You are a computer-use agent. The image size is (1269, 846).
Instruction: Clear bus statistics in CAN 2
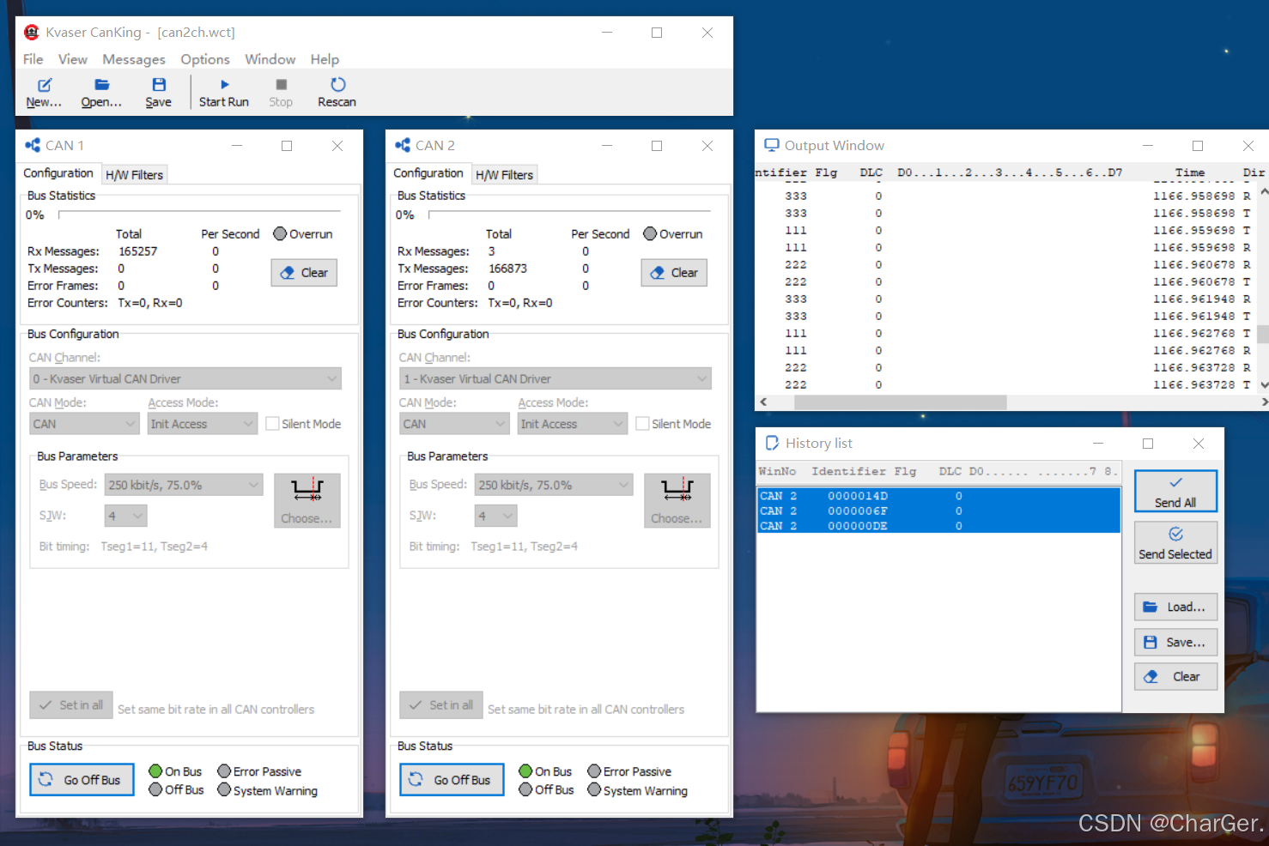(x=674, y=273)
